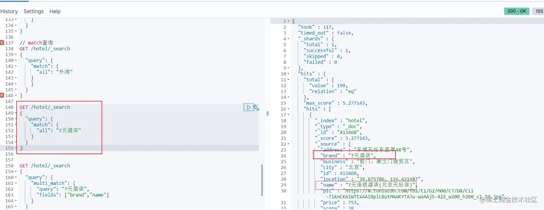Screen dimensions: 544x210
Task: Click the "all": "外滩" line
Action: pos(55,72)
